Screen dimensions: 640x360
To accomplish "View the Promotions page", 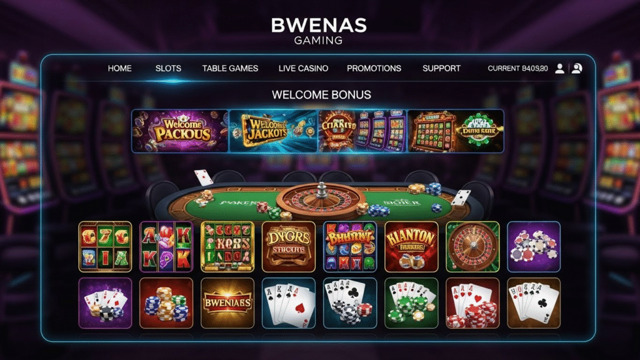I will (374, 69).
